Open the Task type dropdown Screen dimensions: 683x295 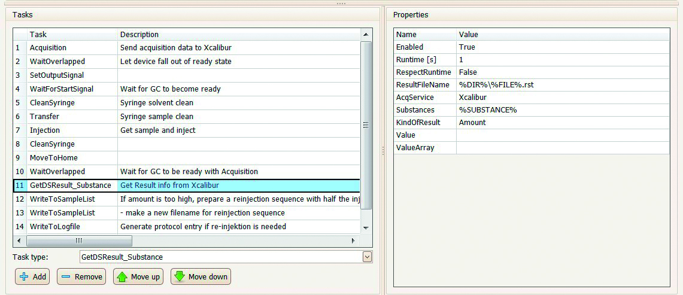(x=367, y=257)
